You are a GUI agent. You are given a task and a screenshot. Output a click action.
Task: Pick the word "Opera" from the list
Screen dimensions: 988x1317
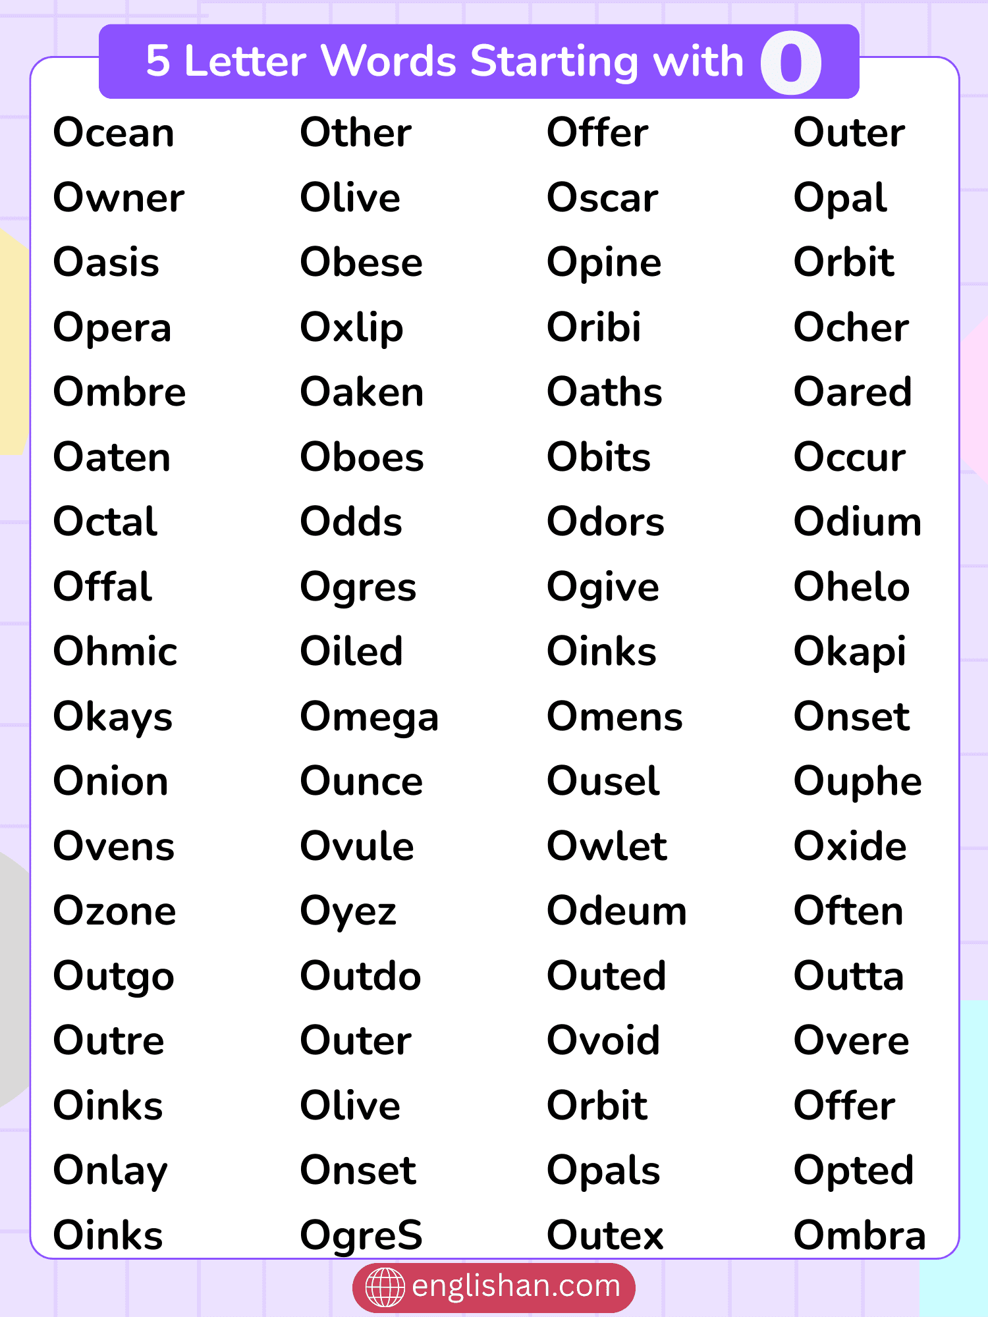click(x=113, y=328)
